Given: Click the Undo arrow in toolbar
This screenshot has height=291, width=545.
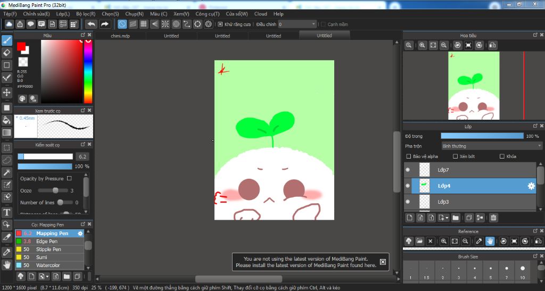Looking at the screenshot, I should [92, 24].
